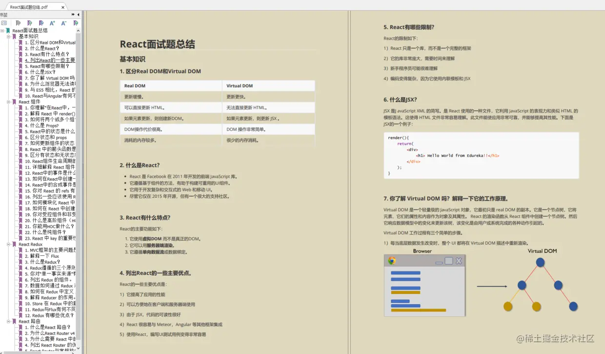Open bookmark 6. 什么是JSX？

coord(40,72)
